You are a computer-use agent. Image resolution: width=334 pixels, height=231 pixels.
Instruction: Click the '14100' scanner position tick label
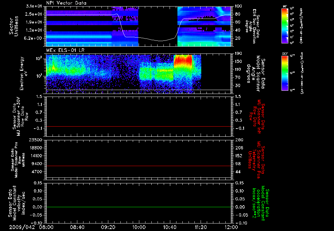[x=36, y=156]
